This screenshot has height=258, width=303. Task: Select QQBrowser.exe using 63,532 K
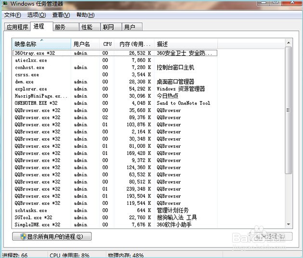(115, 174)
